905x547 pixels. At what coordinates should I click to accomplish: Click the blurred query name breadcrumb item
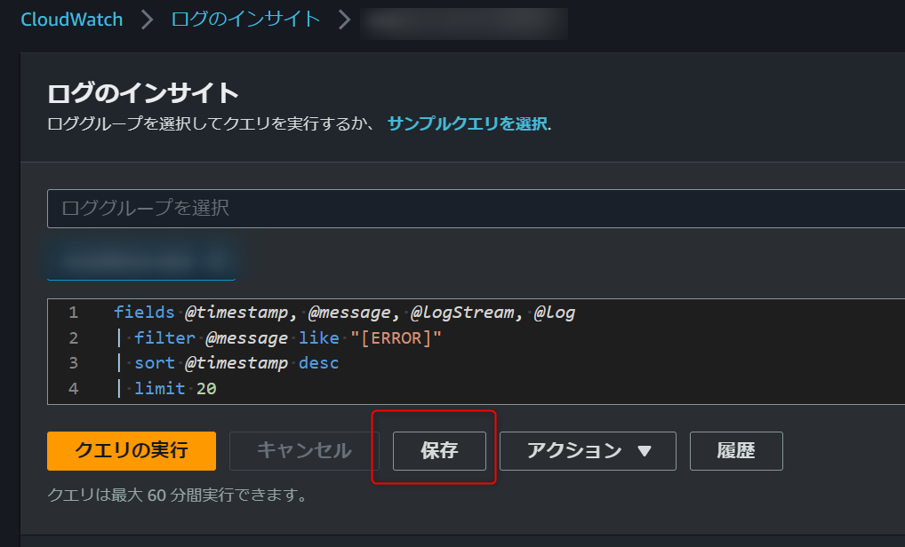[463, 23]
